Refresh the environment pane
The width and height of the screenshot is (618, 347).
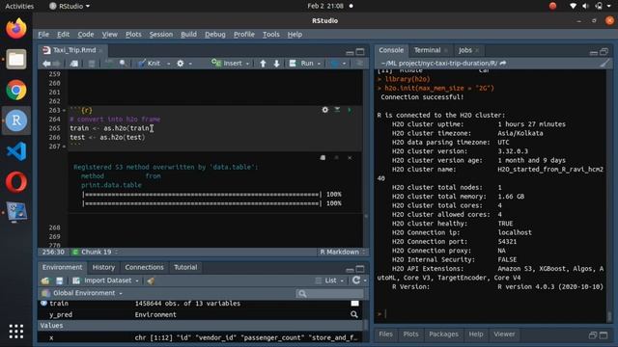[x=356, y=280]
